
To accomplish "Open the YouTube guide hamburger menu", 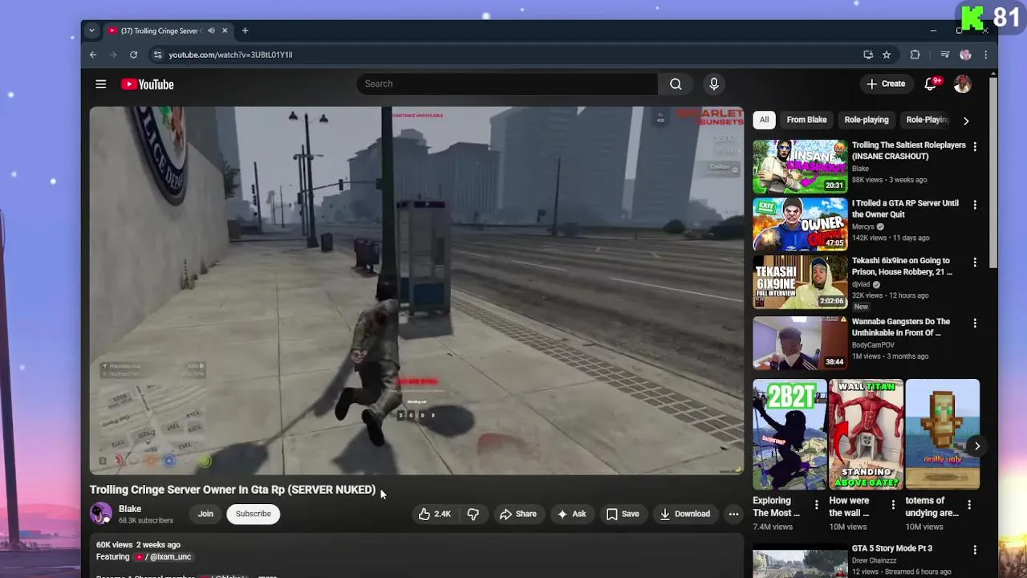I will point(100,84).
